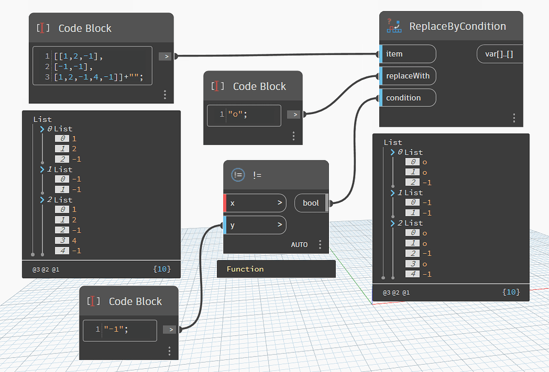Open the three-dot menu on ReplaceByCondition
The image size is (549, 372).
tap(513, 118)
